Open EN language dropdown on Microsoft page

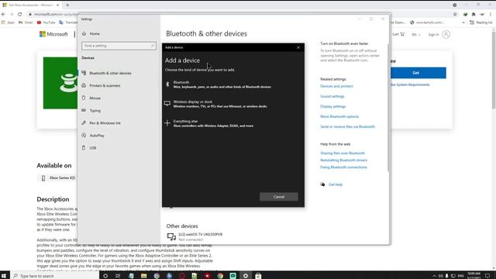[x=416, y=34]
